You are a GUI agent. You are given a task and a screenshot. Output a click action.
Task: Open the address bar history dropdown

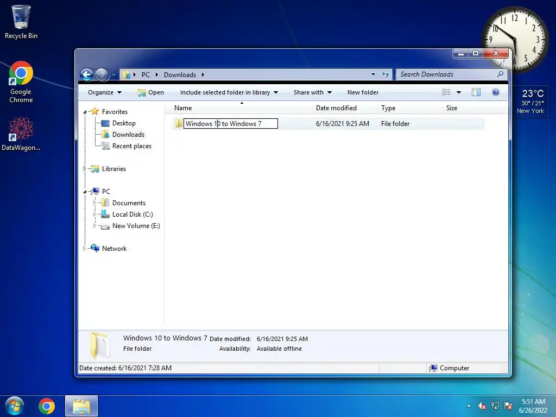pos(373,74)
